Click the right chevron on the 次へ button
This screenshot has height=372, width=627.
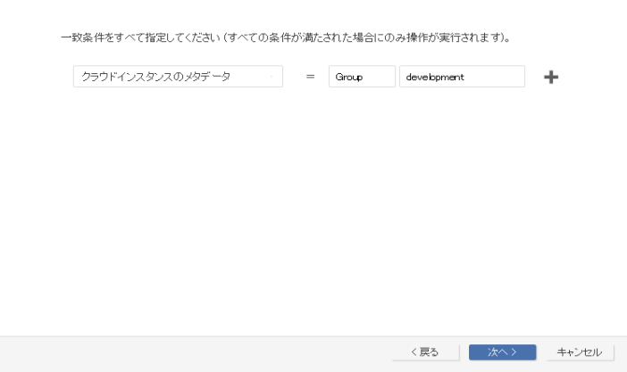514,352
